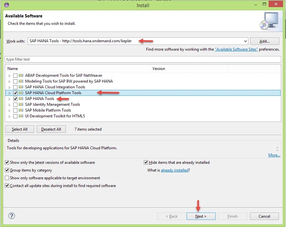Check ABAP Development Tools for SAP NetWeaver
Screen dimensions: 286x227
tap(15, 75)
